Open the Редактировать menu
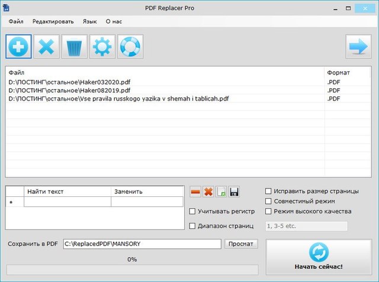The image size is (379, 282). click(53, 21)
